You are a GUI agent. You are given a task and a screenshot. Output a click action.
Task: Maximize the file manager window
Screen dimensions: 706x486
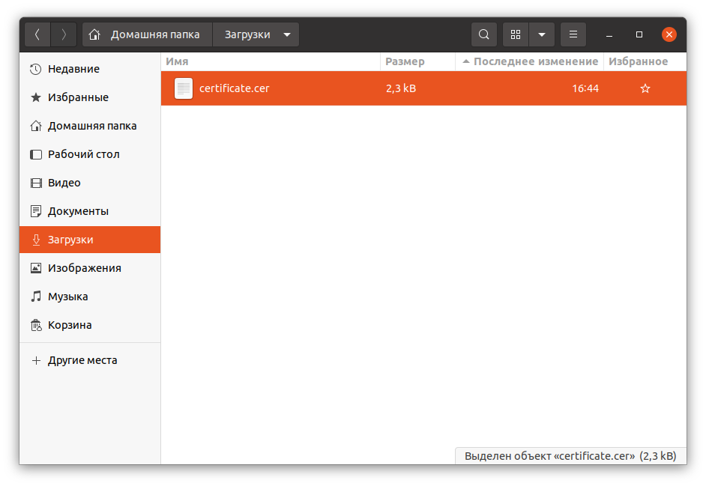639,34
